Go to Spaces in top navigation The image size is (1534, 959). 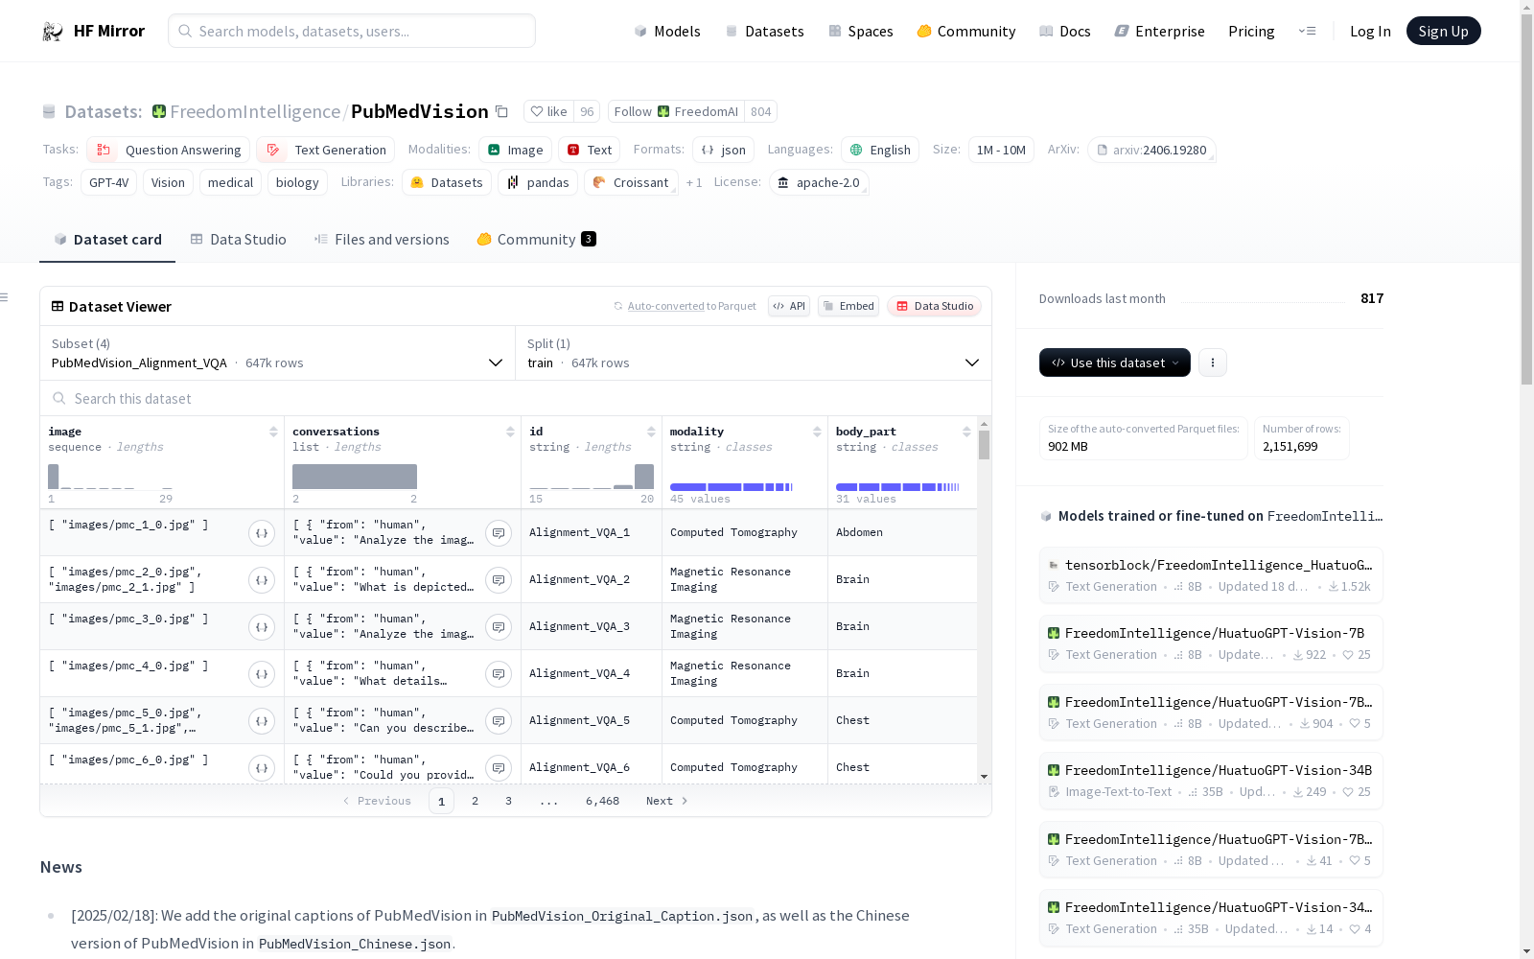coord(861,32)
